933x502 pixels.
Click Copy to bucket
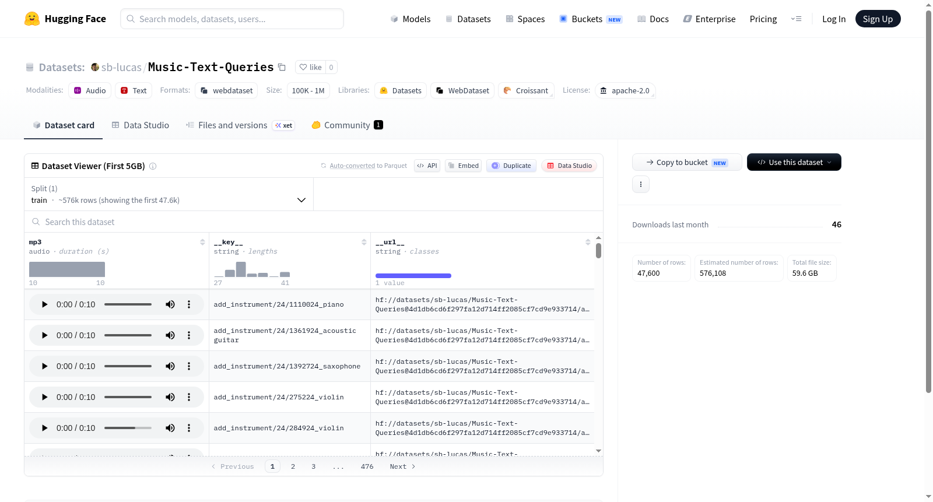tap(687, 162)
